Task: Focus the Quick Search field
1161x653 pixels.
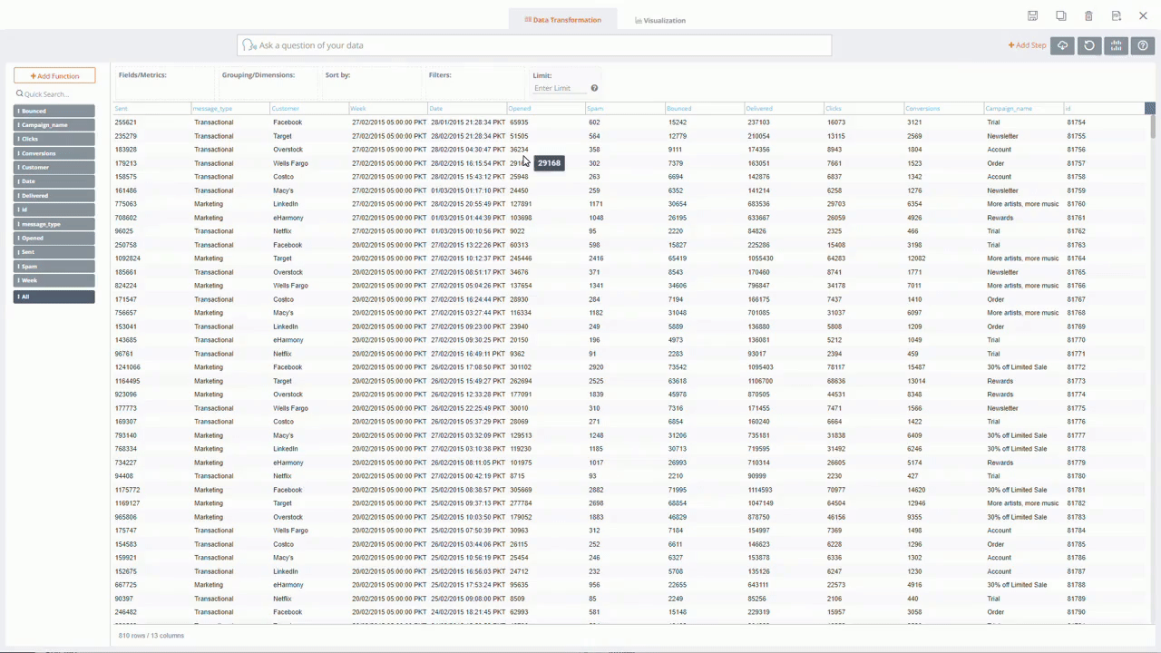Action: pos(56,94)
